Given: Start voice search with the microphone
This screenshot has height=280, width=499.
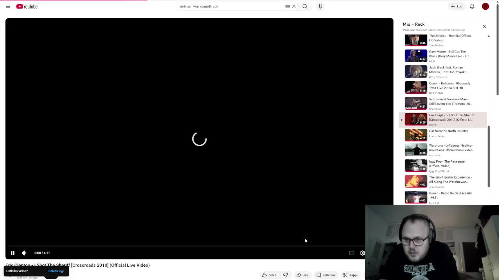Looking at the screenshot, I should [x=320, y=6].
